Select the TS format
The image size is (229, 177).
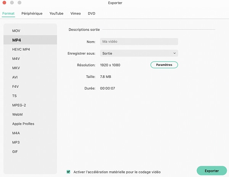coord(30,96)
